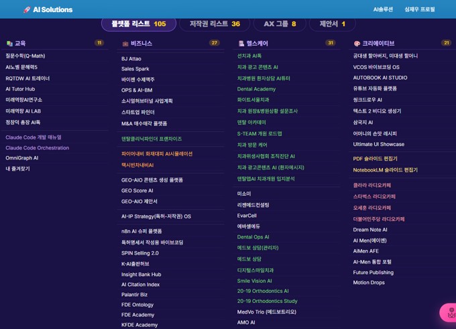Open AI Tutor Hub
Screen dimensions: 456x329
(20, 89)
